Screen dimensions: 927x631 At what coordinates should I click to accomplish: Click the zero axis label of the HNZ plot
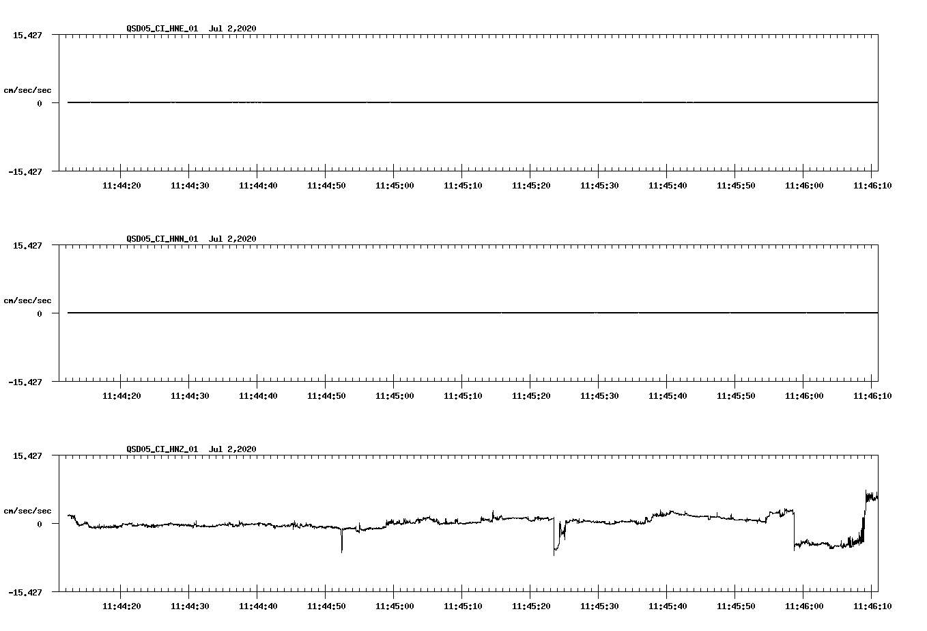point(40,524)
